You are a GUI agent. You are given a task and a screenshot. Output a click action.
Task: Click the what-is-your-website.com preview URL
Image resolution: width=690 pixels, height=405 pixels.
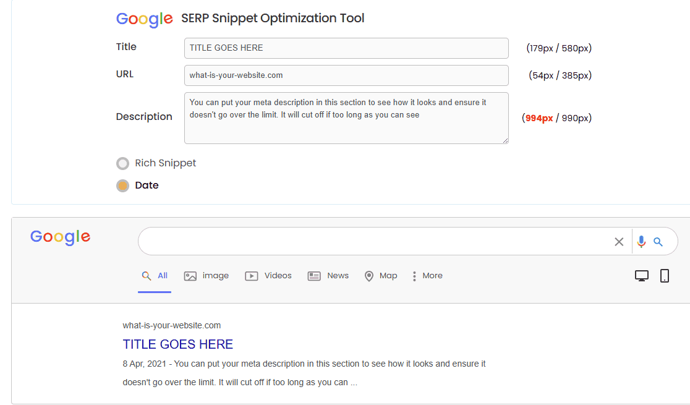coord(171,325)
